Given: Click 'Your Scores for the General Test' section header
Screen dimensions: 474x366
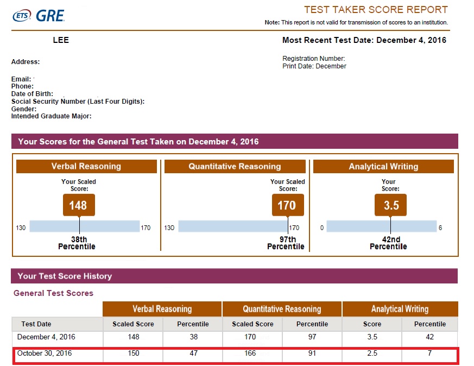Looking at the screenshot, I should 235,141.
